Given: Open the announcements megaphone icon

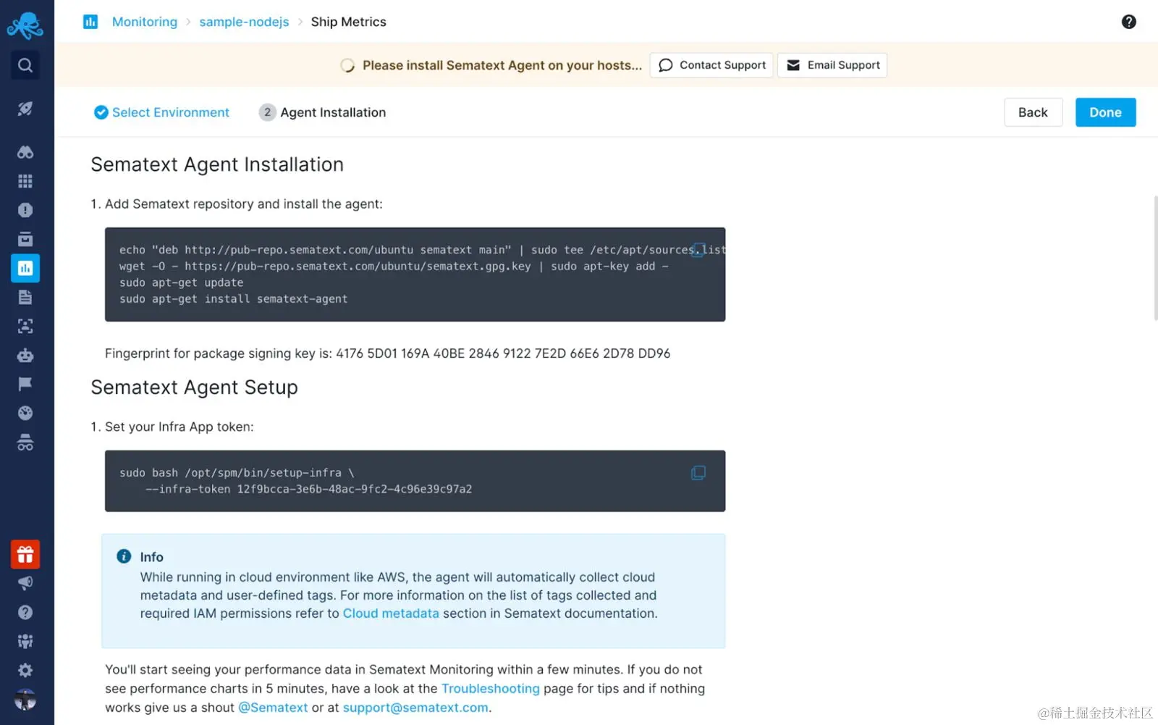Looking at the screenshot, I should [x=25, y=583].
